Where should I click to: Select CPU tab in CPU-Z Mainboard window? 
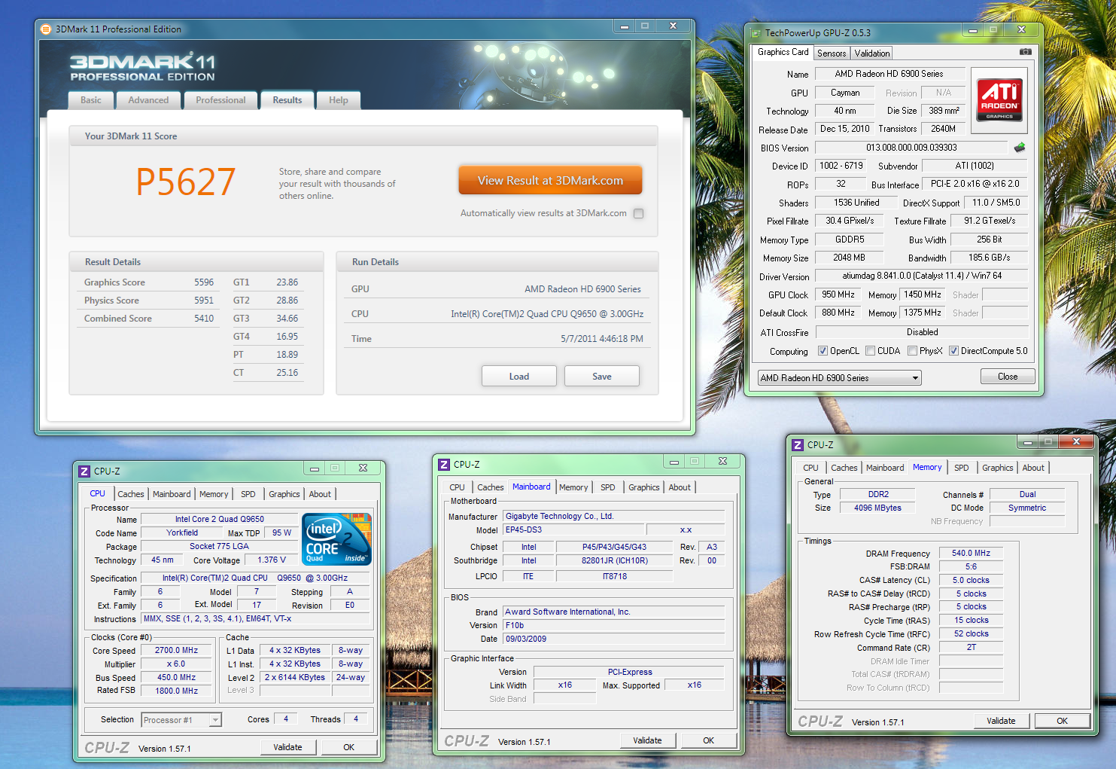457,487
